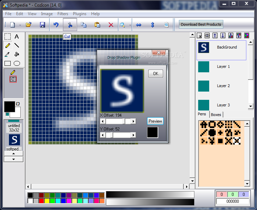
Task: Click the black foreground color swatch
Action: (9, 107)
